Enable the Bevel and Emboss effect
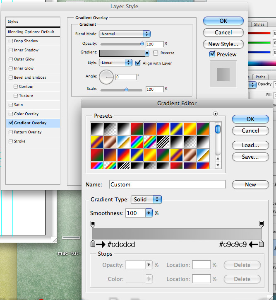 click(x=11, y=77)
